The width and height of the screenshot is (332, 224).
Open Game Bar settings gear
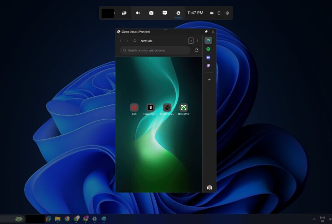(227, 13)
